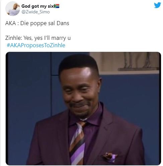Open the embedded tweet image
The height and width of the screenshot is (166, 163).
[83, 108]
